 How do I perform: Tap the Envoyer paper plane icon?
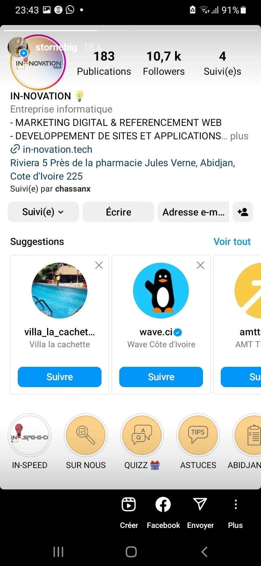coord(200,504)
